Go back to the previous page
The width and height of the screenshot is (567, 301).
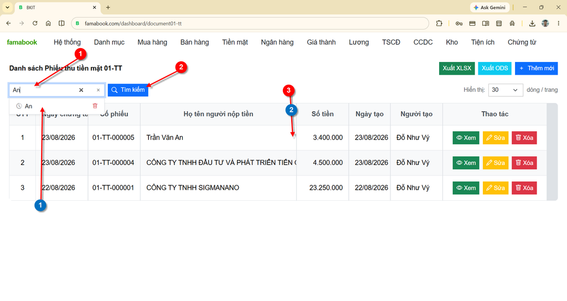9,23
